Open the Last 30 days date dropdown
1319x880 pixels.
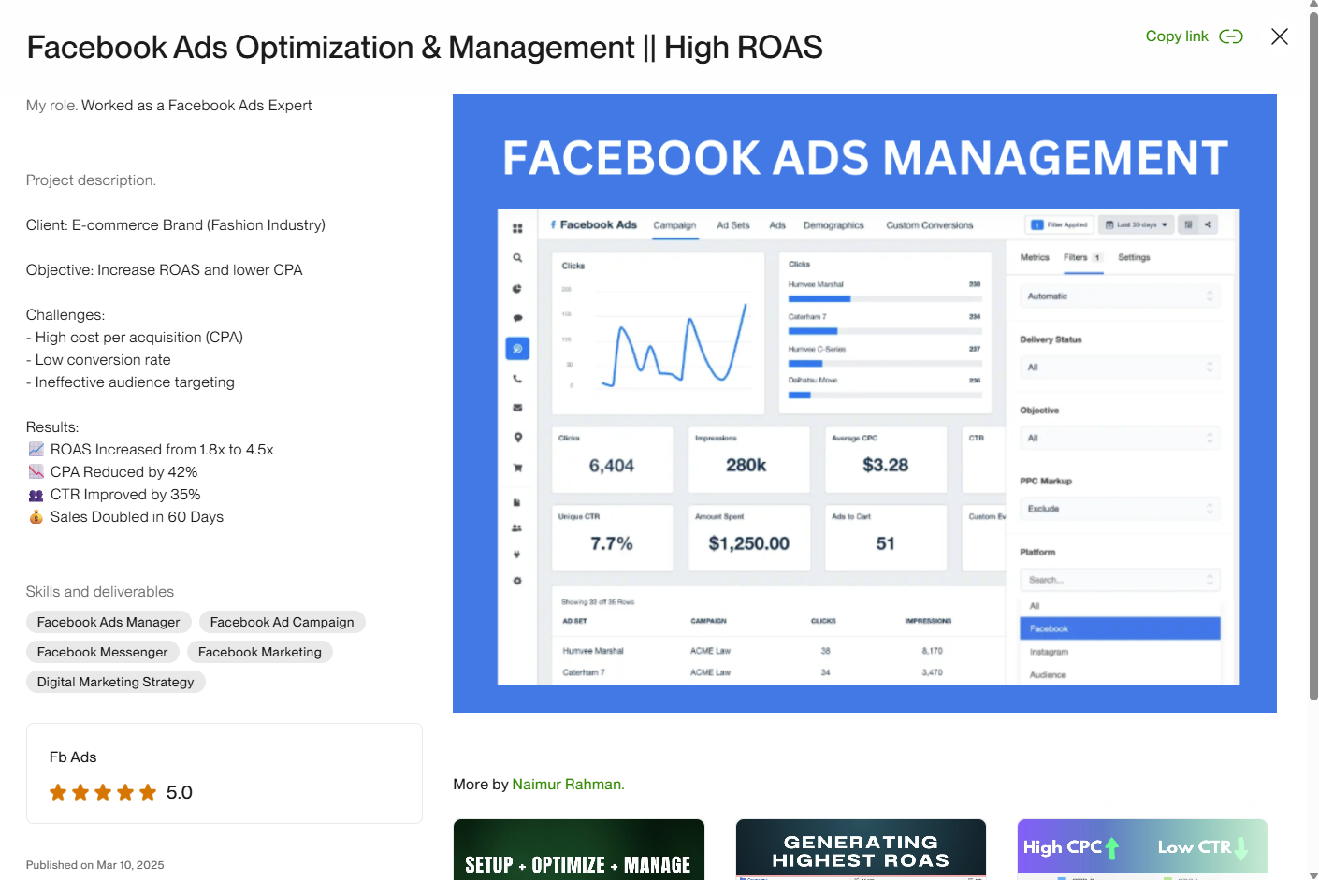pyautogui.click(x=1136, y=224)
